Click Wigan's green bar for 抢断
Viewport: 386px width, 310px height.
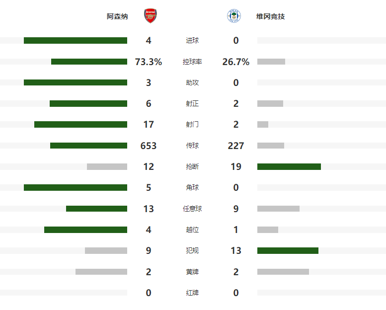[289, 167]
